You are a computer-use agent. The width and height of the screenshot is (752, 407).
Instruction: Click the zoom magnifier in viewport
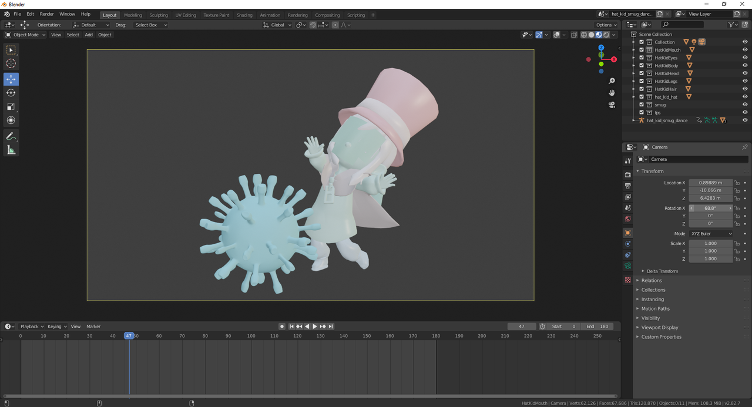(612, 81)
